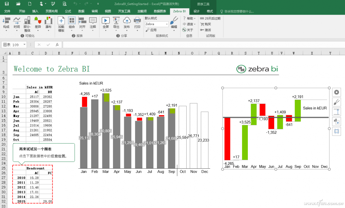Image resolution: width=345 pixels, height=208 pixels.
Task: Select column header G
Action: point(86,53)
